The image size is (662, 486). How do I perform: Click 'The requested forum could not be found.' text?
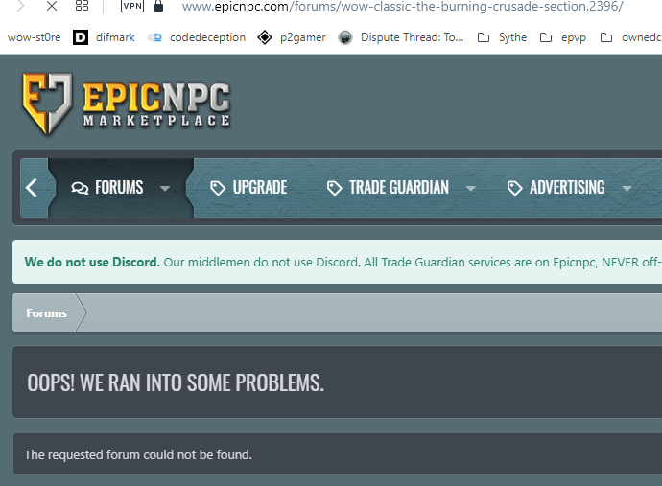(138, 454)
